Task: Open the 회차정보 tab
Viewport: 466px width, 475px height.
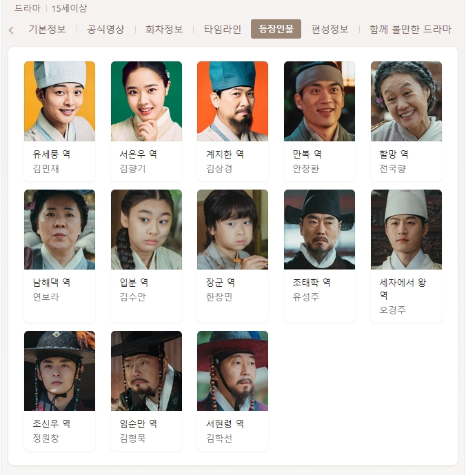Action: pyautogui.click(x=164, y=29)
